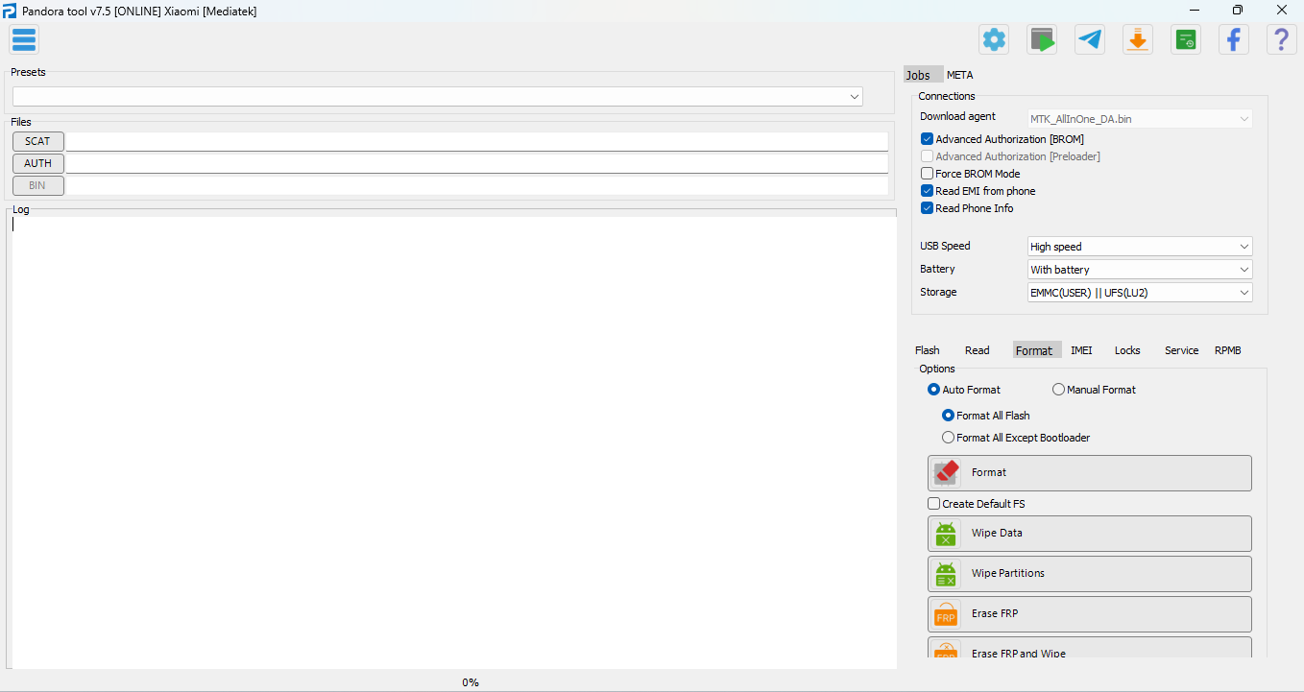Open the Battery dropdown
This screenshot has height=692, width=1304.
[1140, 270]
